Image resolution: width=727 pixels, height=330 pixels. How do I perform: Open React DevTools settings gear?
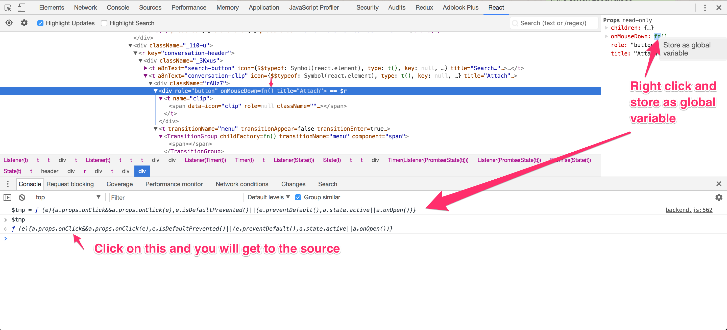tap(24, 23)
